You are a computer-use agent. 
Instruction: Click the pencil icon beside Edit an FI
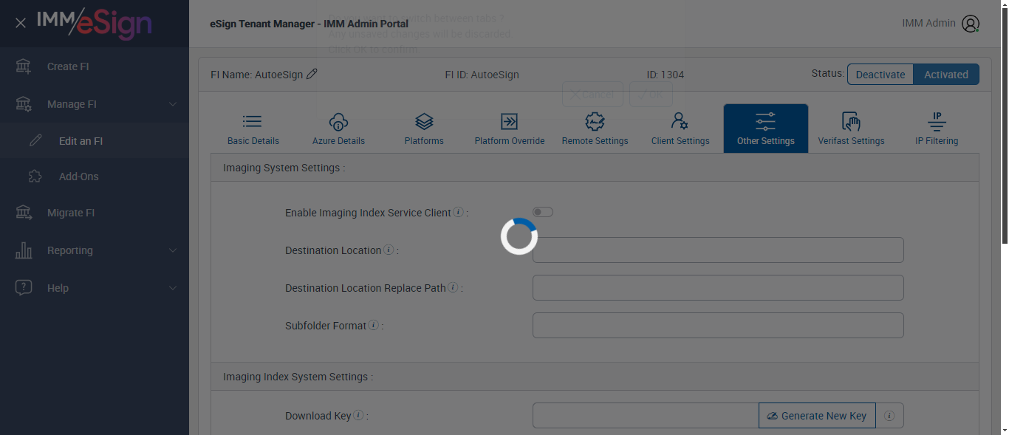tap(35, 140)
